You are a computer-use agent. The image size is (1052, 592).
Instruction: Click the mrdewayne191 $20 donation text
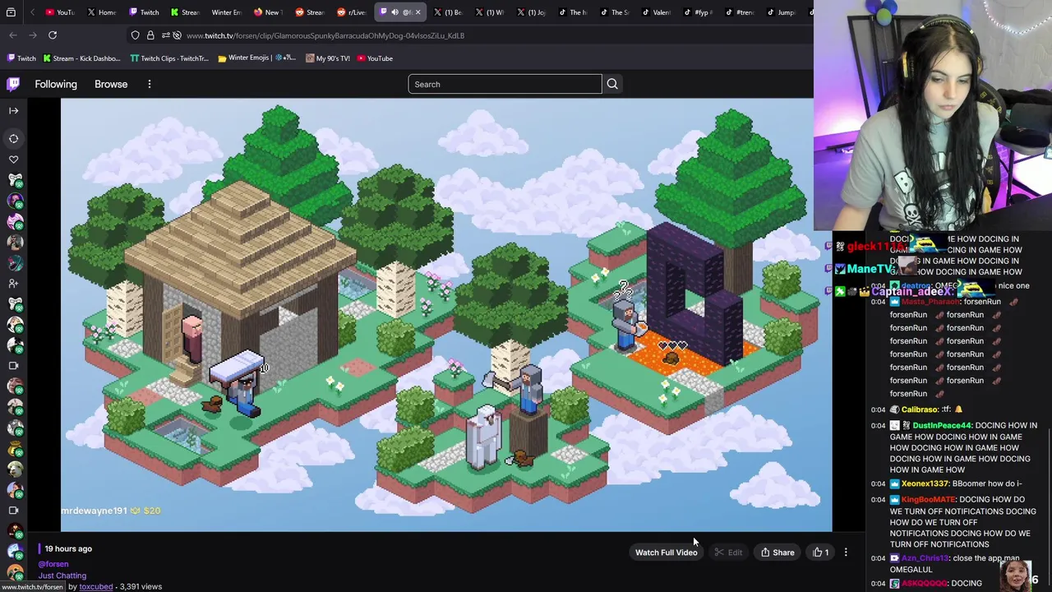(111, 511)
